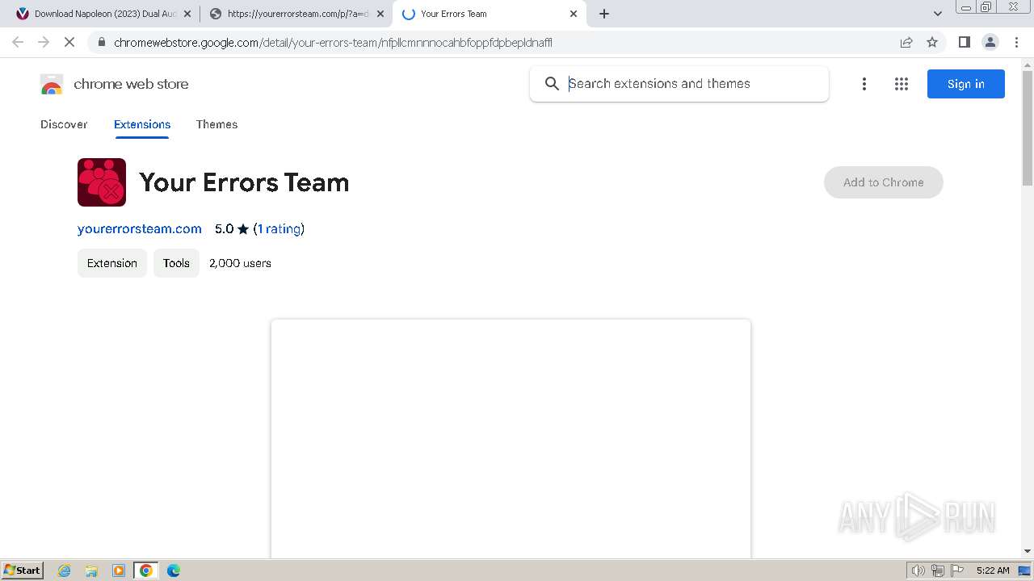Screen dimensions: 1034x581
Task: Click the address bar URL
Action: (333, 42)
